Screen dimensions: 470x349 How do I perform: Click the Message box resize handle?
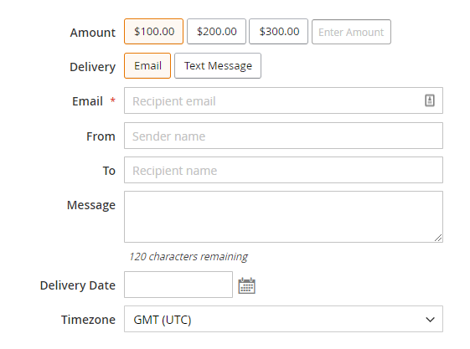click(438, 238)
